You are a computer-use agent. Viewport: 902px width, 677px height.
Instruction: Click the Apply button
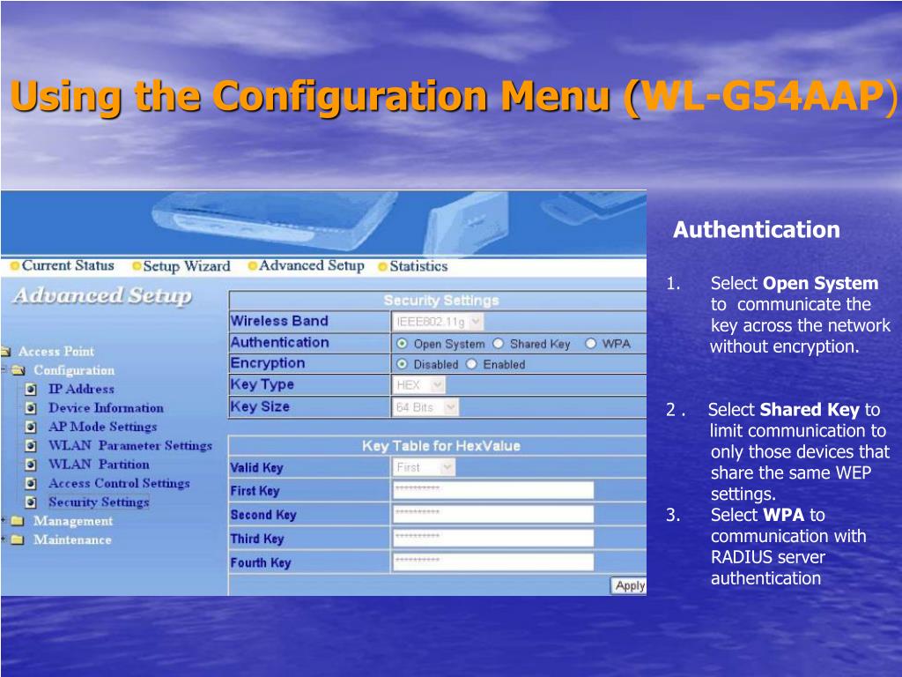[628, 586]
